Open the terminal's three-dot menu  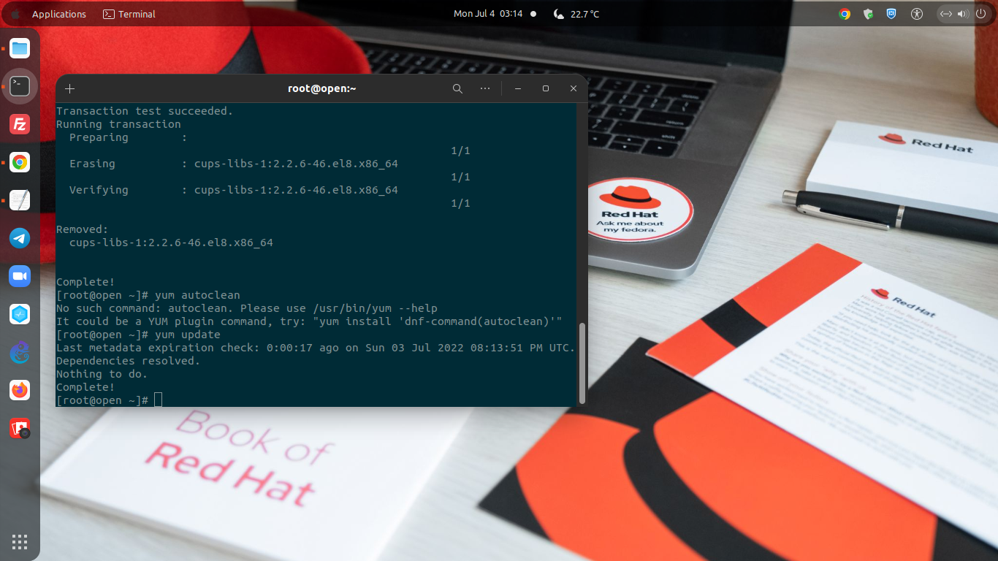[x=485, y=88]
